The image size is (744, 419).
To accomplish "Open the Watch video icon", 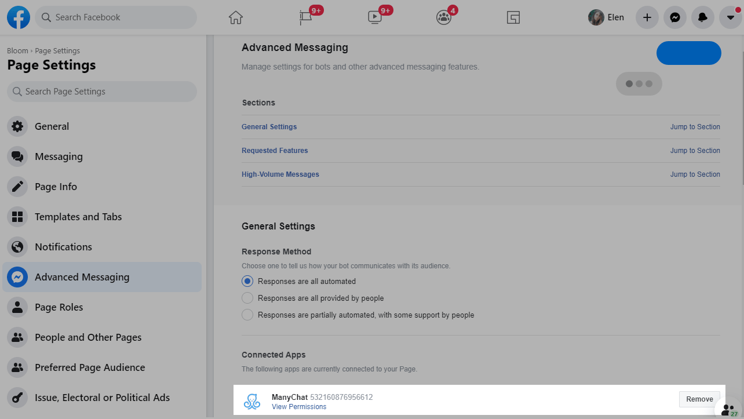I will coord(375,17).
